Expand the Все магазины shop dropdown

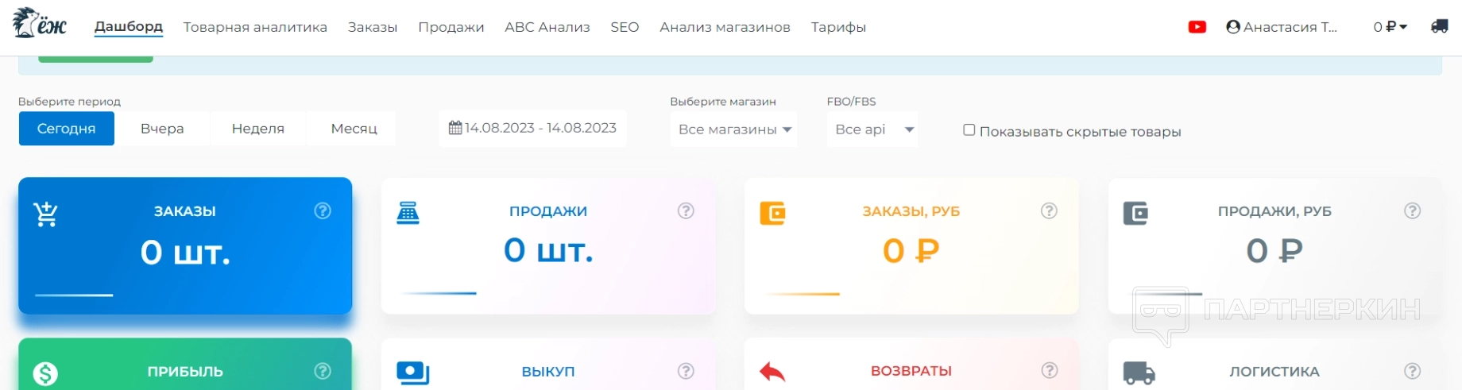pyautogui.click(x=734, y=129)
